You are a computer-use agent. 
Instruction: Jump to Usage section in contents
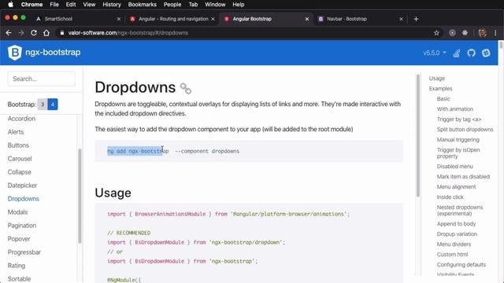tap(437, 79)
